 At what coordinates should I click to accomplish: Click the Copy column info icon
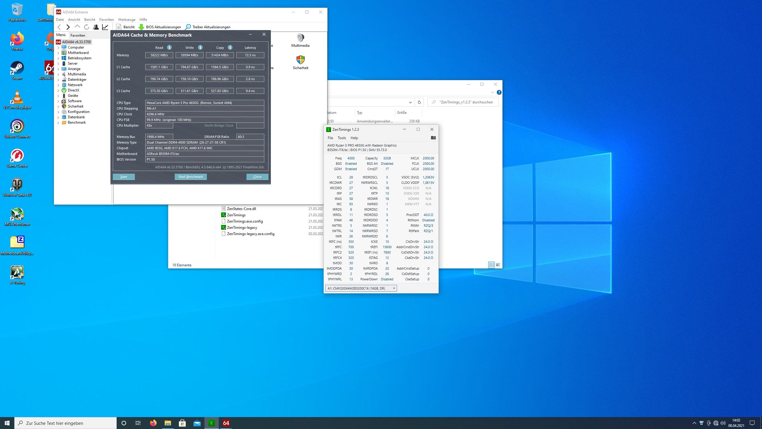click(x=230, y=47)
